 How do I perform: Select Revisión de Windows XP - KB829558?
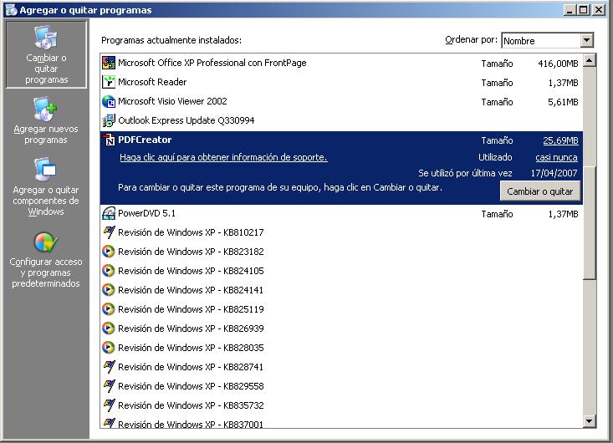tap(341, 386)
